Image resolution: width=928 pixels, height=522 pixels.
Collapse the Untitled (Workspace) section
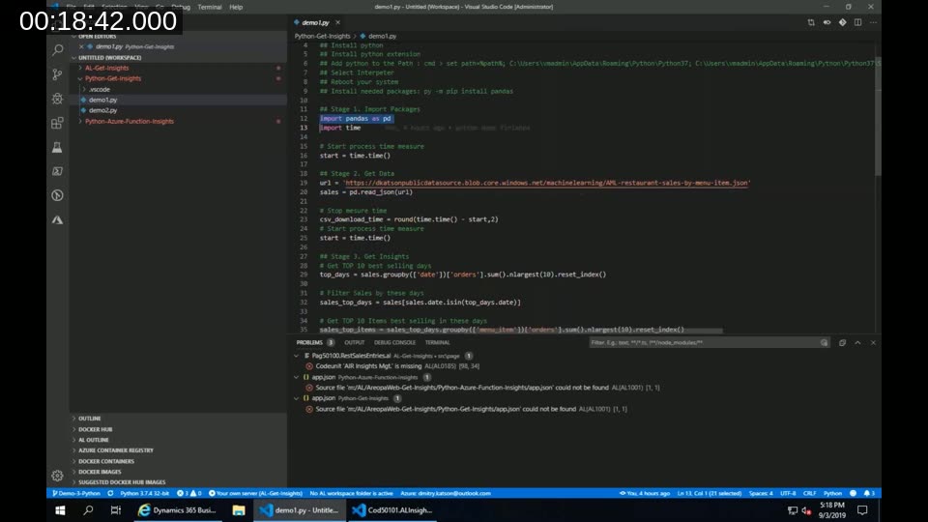(109, 57)
